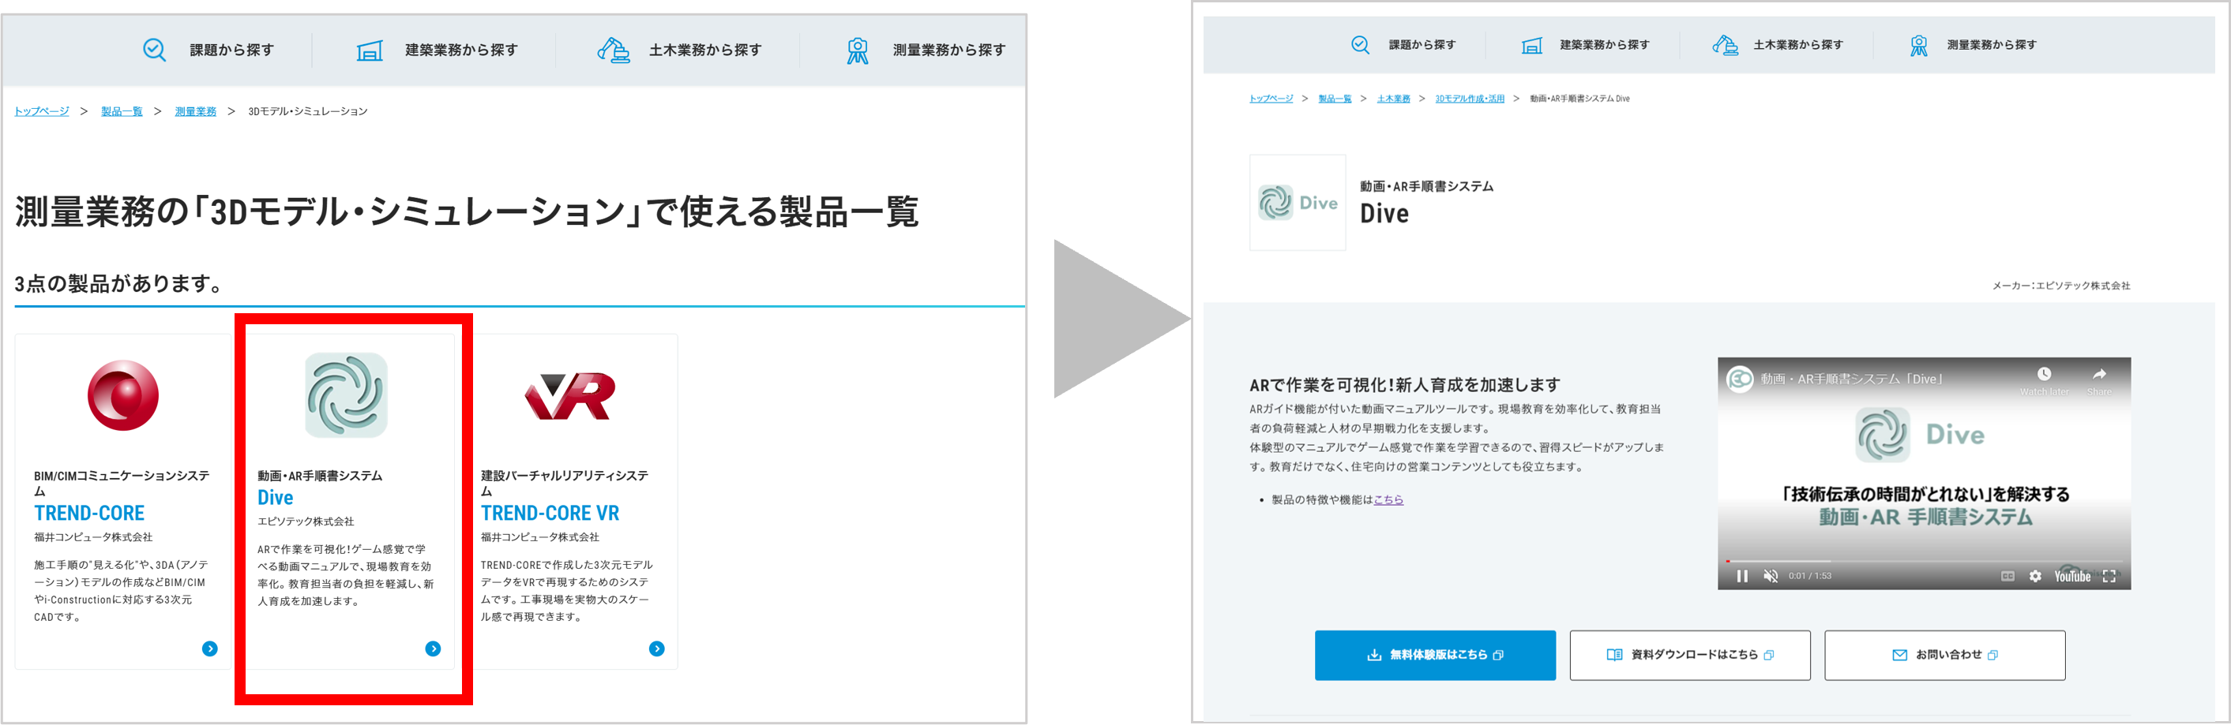This screenshot has height=725, width=2231.
Task: Click the magnifier icon beside 課題から探す in left page
Action: point(154,50)
